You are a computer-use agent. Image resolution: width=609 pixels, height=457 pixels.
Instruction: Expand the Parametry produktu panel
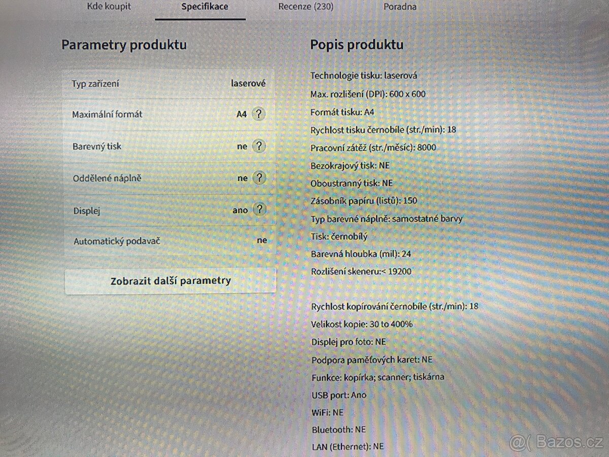click(124, 45)
